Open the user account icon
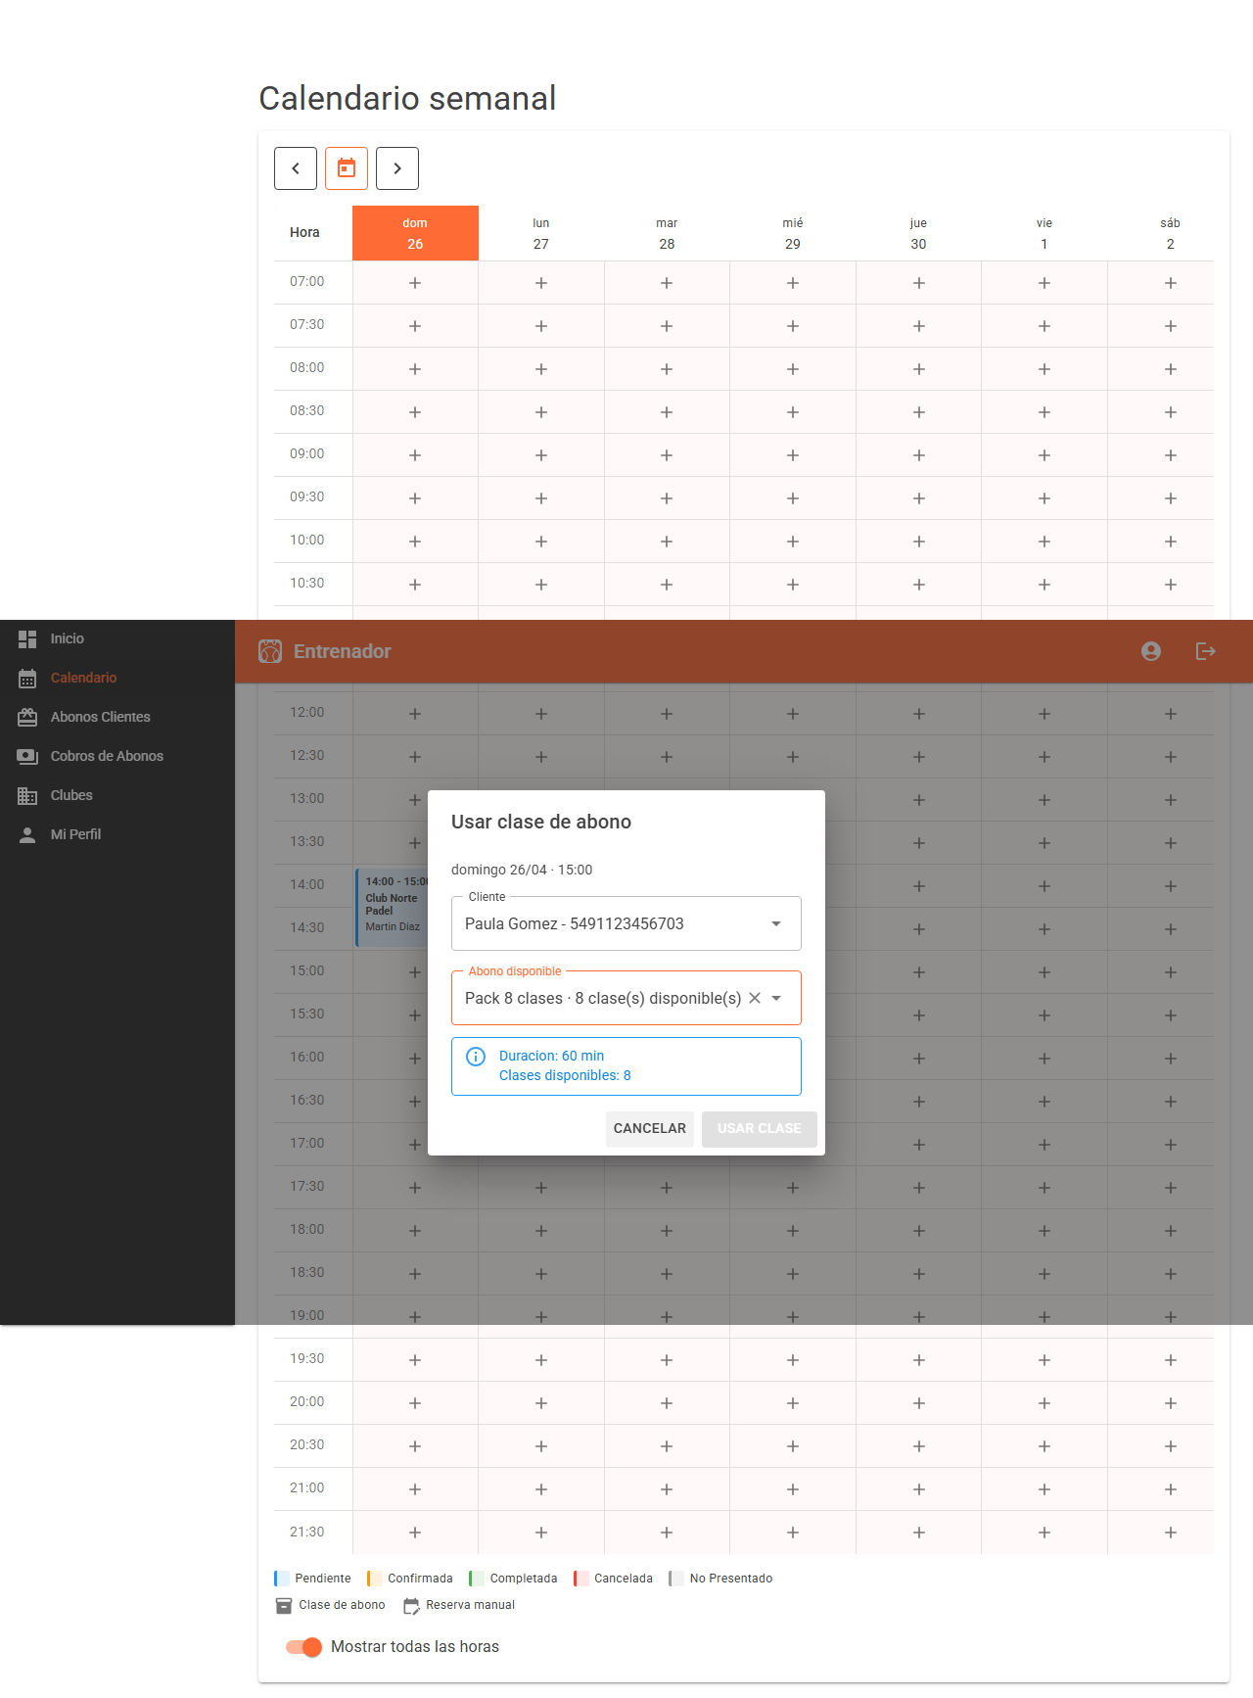Viewport: 1253px width, 1698px height. coord(1151,651)
